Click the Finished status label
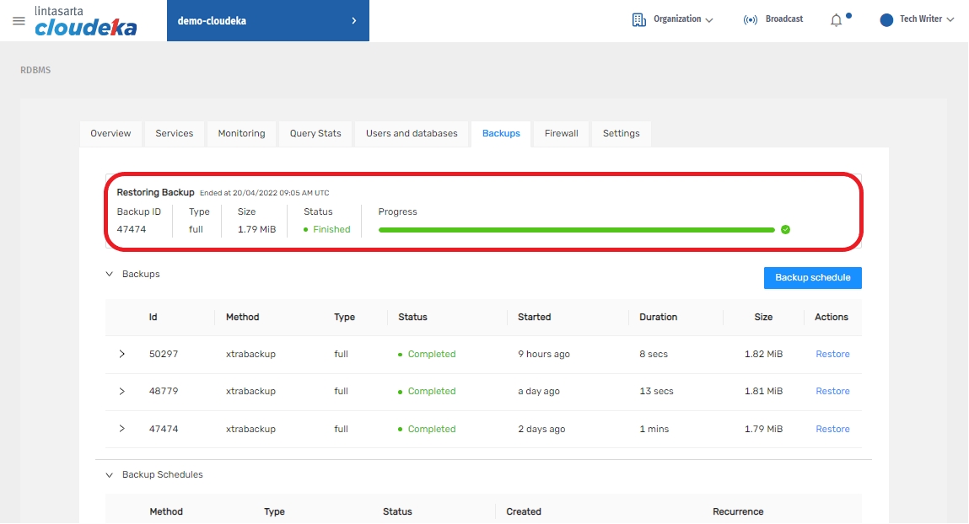 point(331,230)
